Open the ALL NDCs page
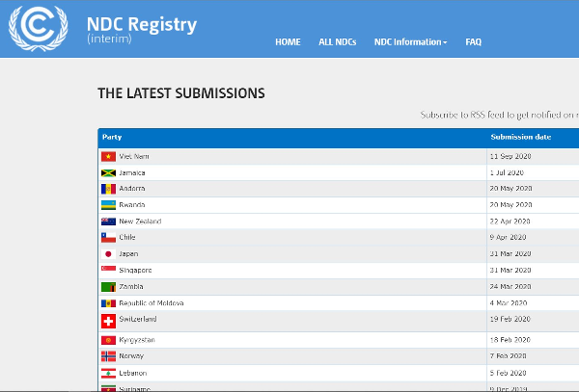579x392 pixels. pos(338,42)
